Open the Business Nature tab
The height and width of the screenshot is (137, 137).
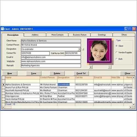click(x=79, y=35)
